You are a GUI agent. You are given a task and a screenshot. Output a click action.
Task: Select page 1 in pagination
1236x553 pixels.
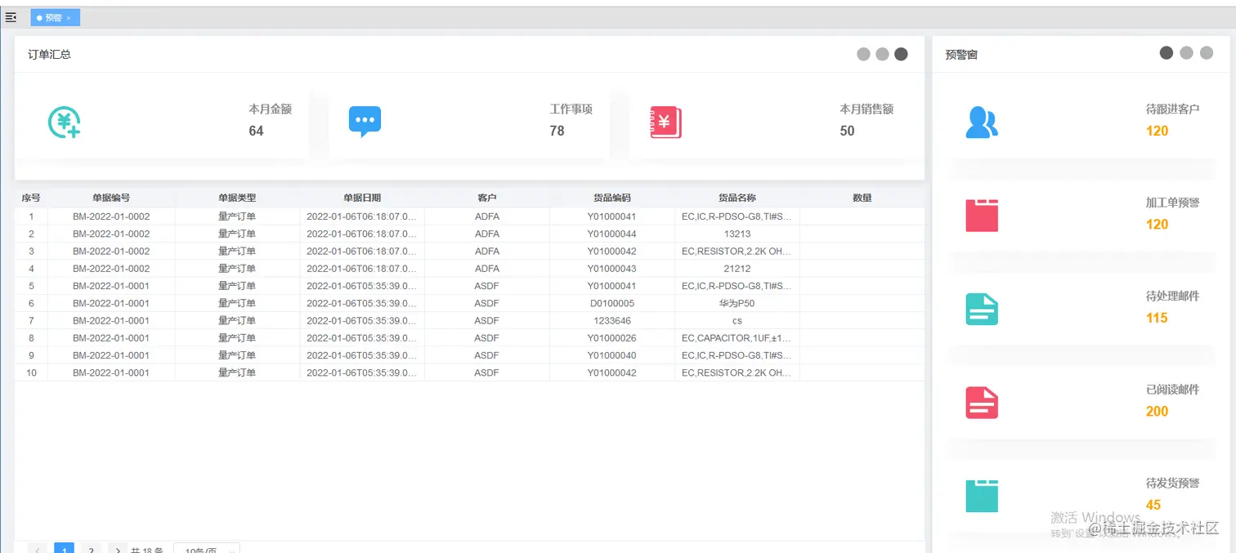pos(65,549)
